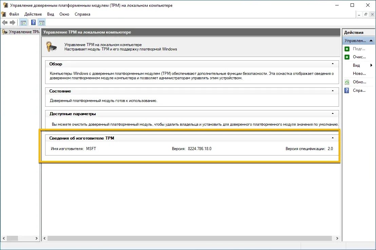Open the Окно menu
Screen dimensions: 376x250
coord(64,14)
